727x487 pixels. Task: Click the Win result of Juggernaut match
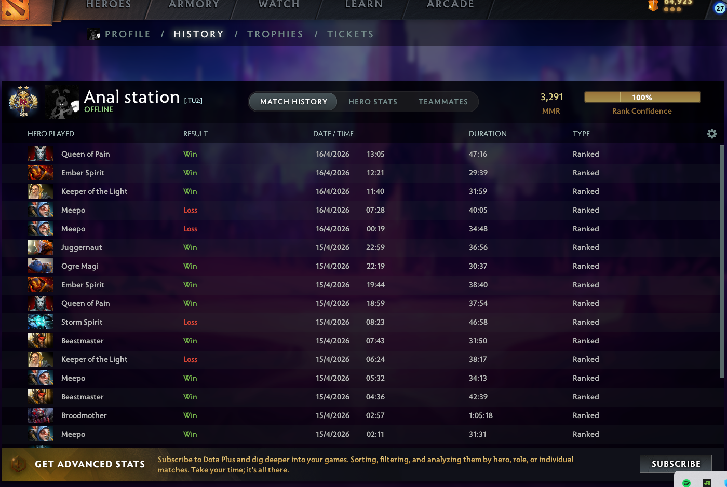click(190, 247)
